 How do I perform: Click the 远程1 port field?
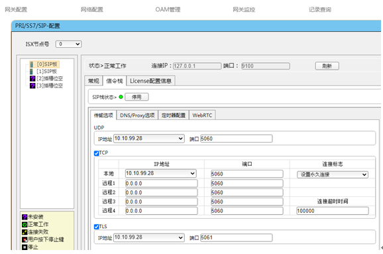(247, 183)
